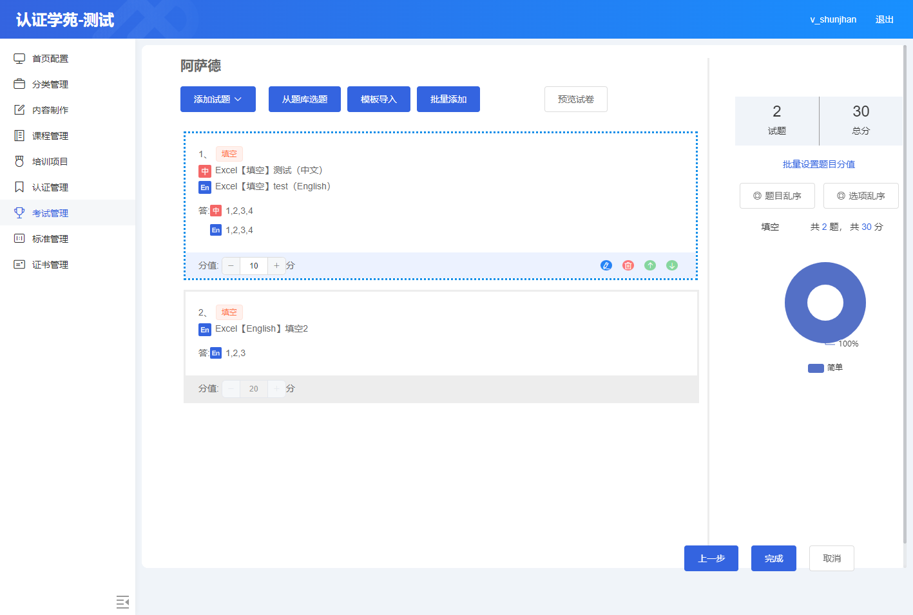913x615 pixels.
Task: Click the blue En icon beside the test (English) question
Action: click(205, 187)
